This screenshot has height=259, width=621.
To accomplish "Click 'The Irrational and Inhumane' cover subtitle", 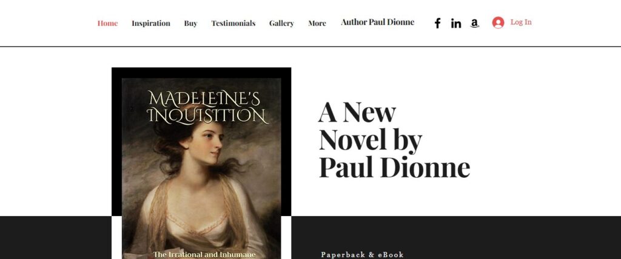I will pos(204,255).
